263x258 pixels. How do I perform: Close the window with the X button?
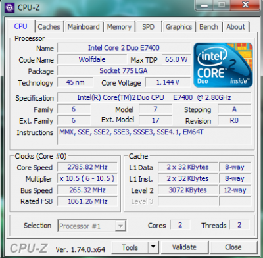(x=245, y=5)
